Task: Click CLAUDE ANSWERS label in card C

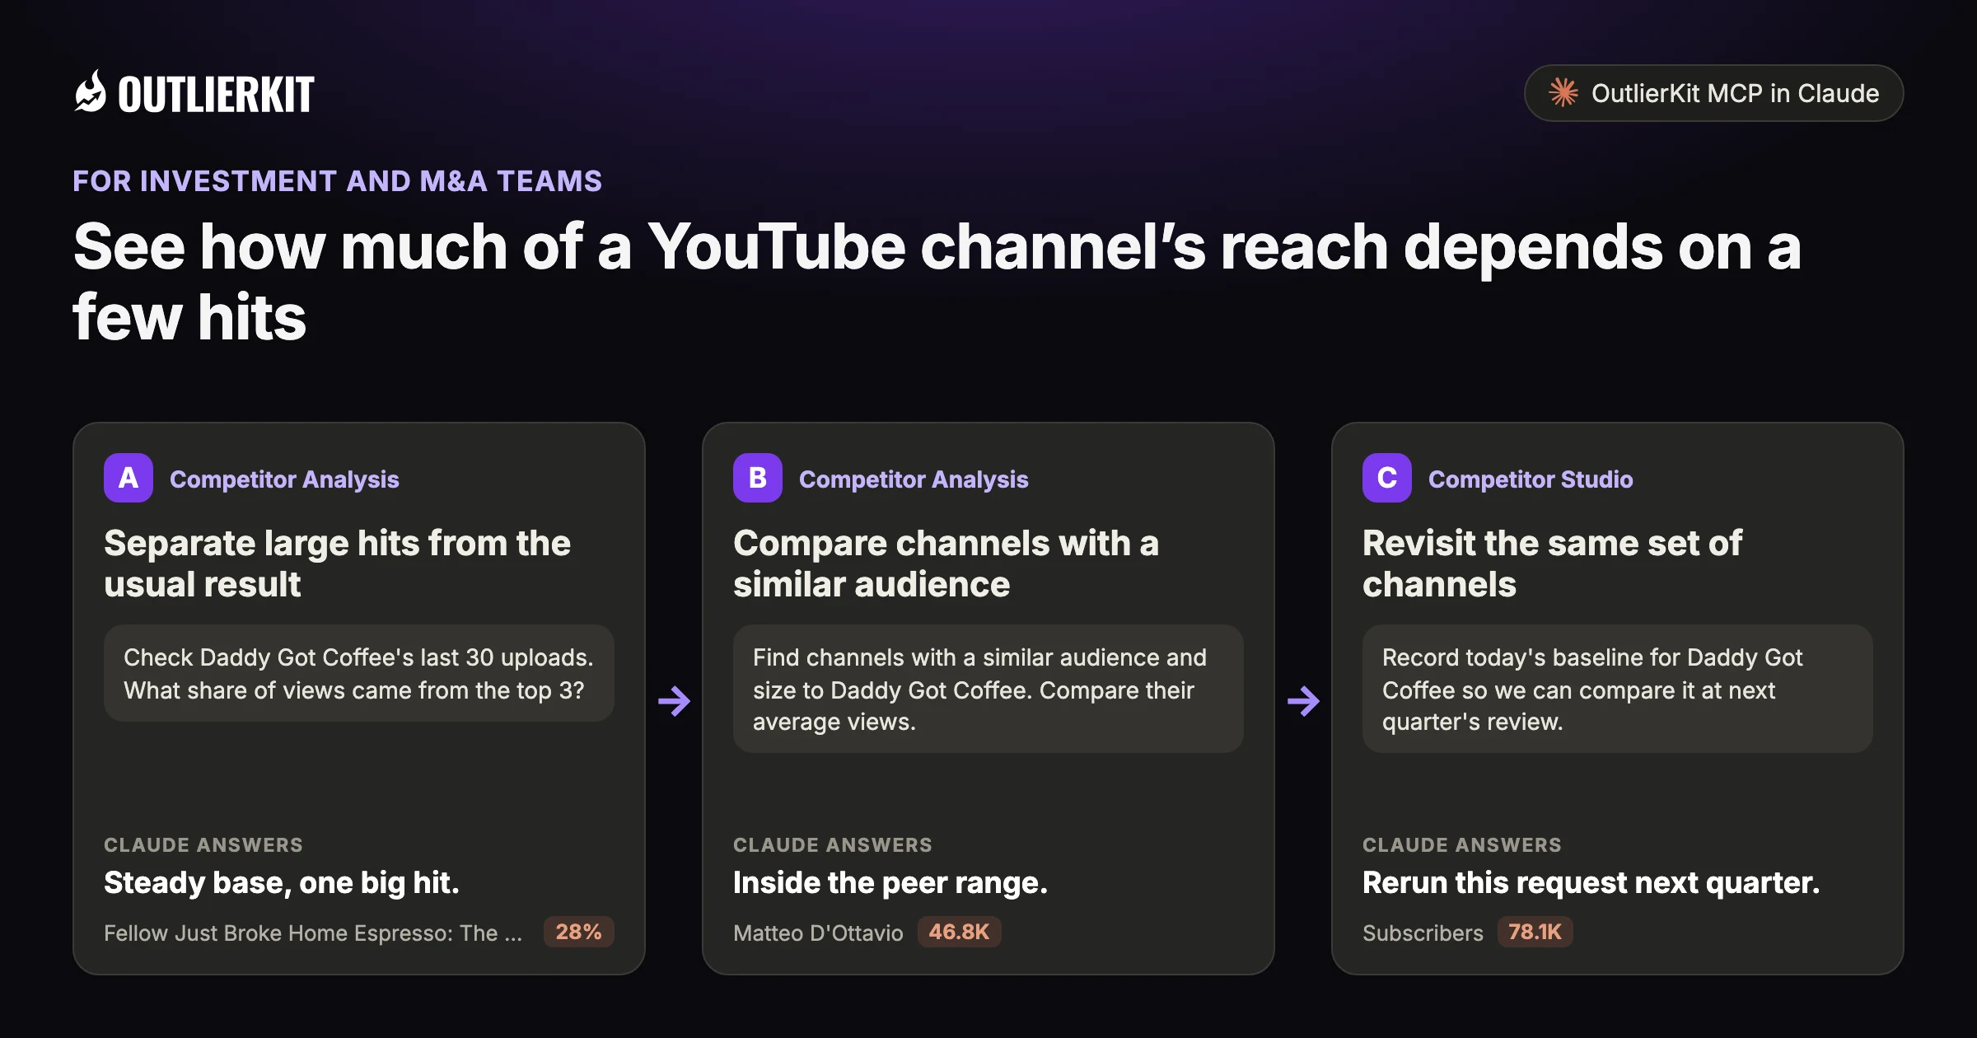Action: pos(1462,844)
